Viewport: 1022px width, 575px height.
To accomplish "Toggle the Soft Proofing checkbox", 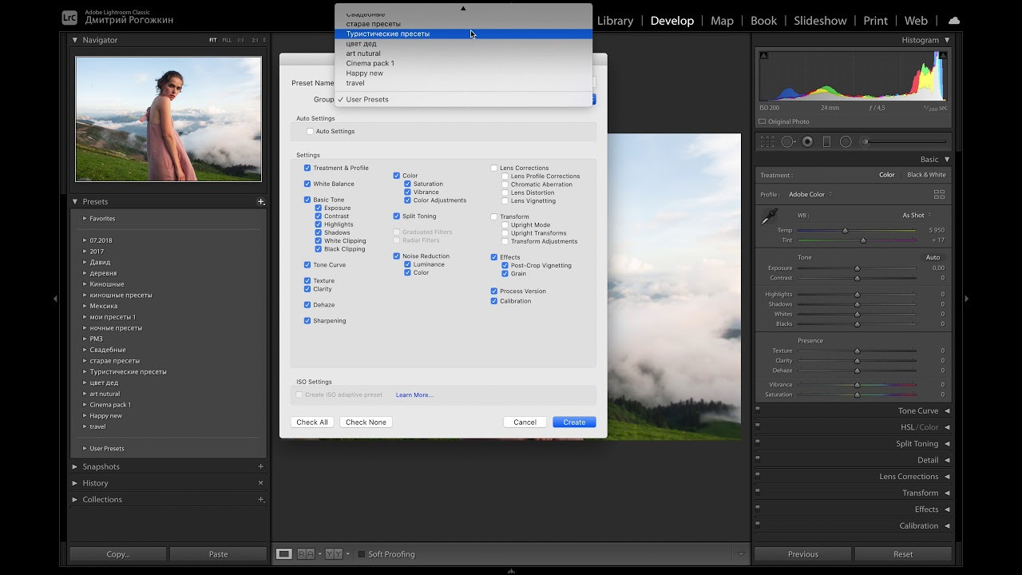I will point(362,554).
